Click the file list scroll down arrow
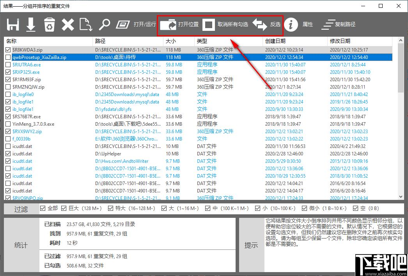Screen dimensions: 408x276 click(x=401, y=197)
